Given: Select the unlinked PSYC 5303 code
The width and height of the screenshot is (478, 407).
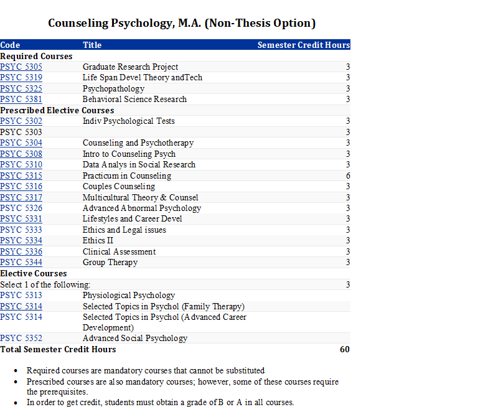Looking at the screenshot, I should [x=21, y=132].
